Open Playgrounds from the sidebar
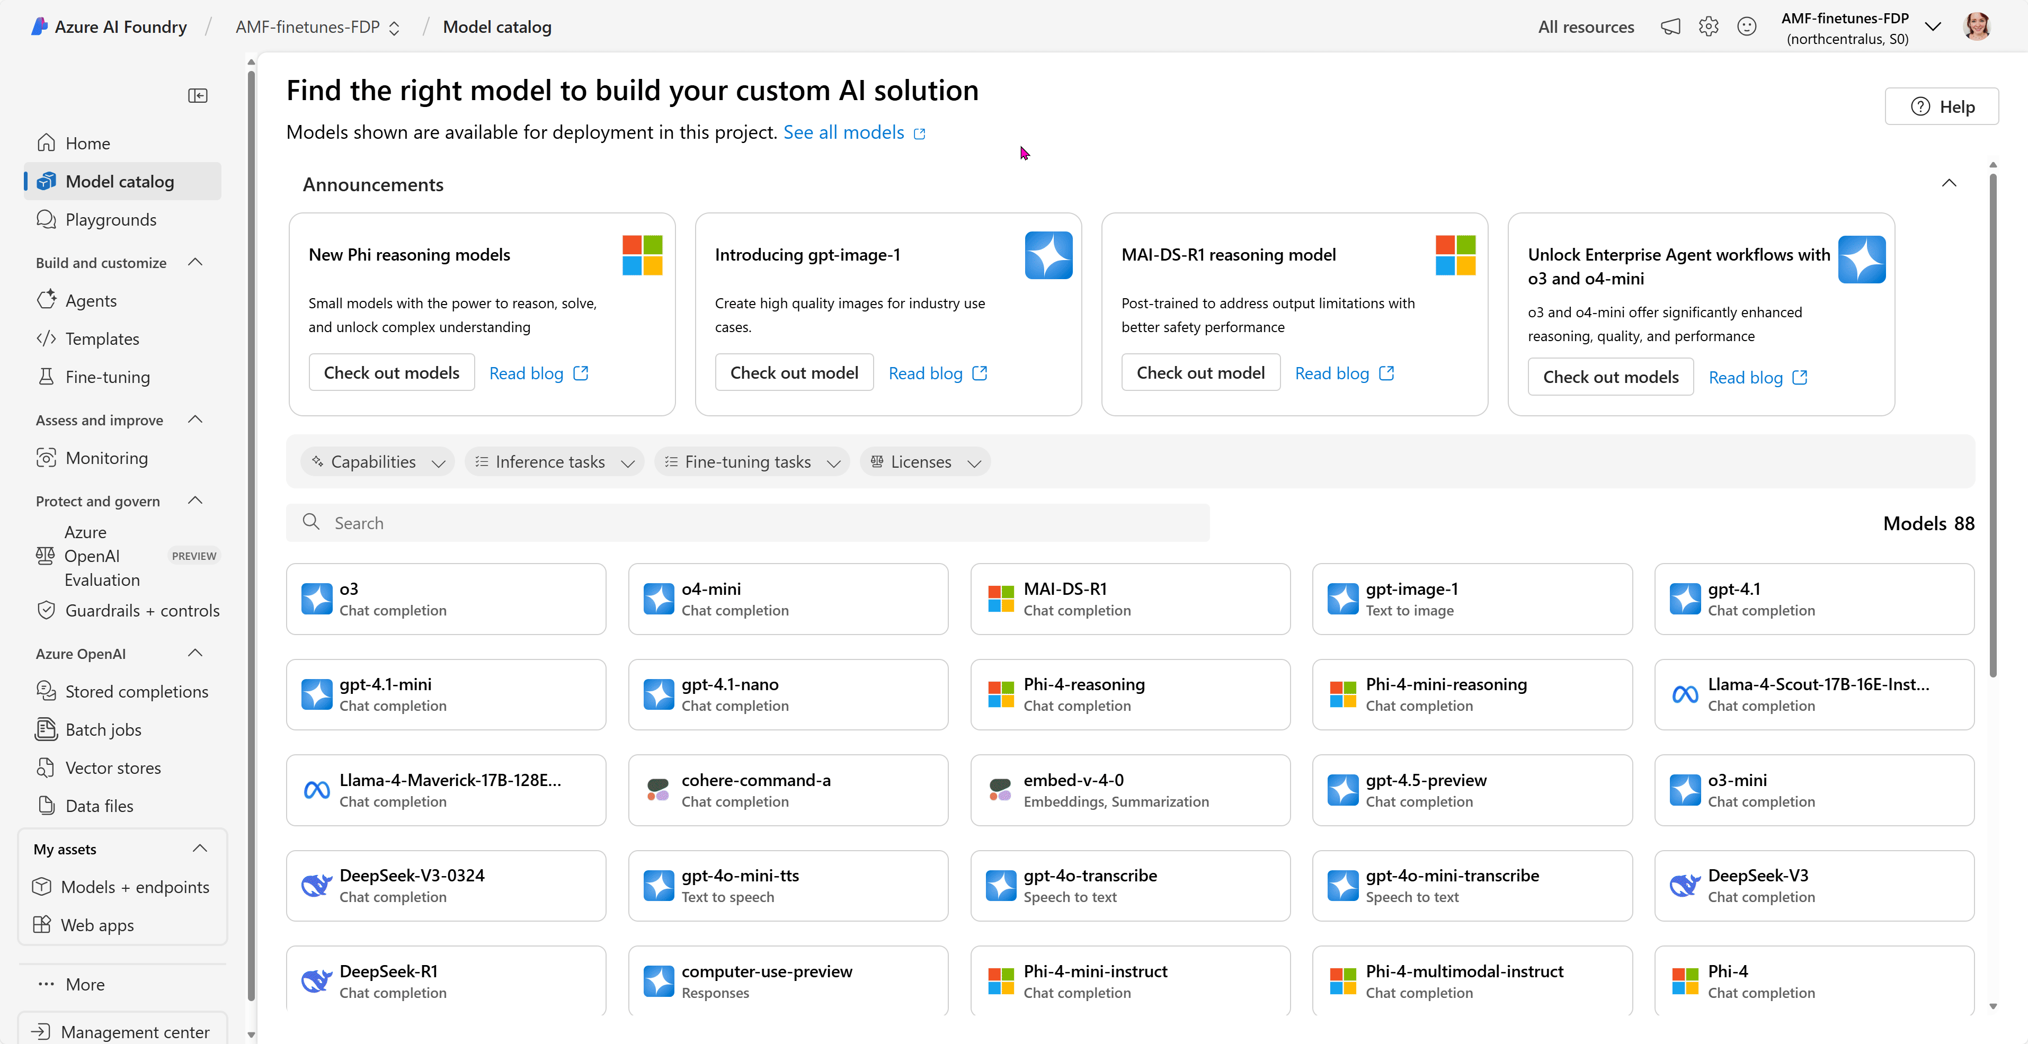2028x1044 pixels. (110, 220)
